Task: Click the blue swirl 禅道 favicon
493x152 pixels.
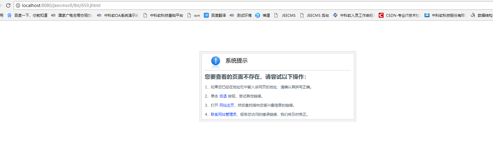Action: click(x=258, y=15)
